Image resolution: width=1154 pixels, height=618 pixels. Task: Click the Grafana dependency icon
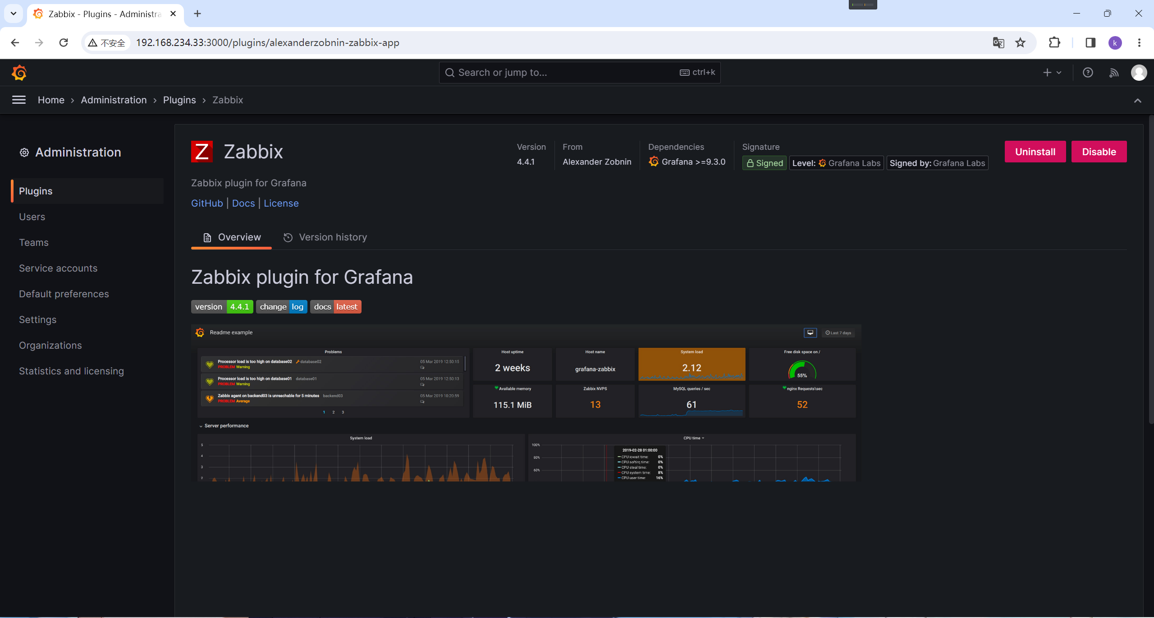point(654,161)
